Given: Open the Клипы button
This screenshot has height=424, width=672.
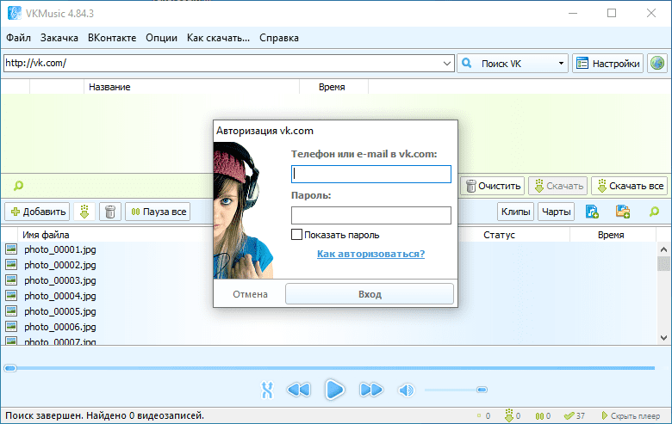Looking at the screenshot, I should tap(515, 212).
